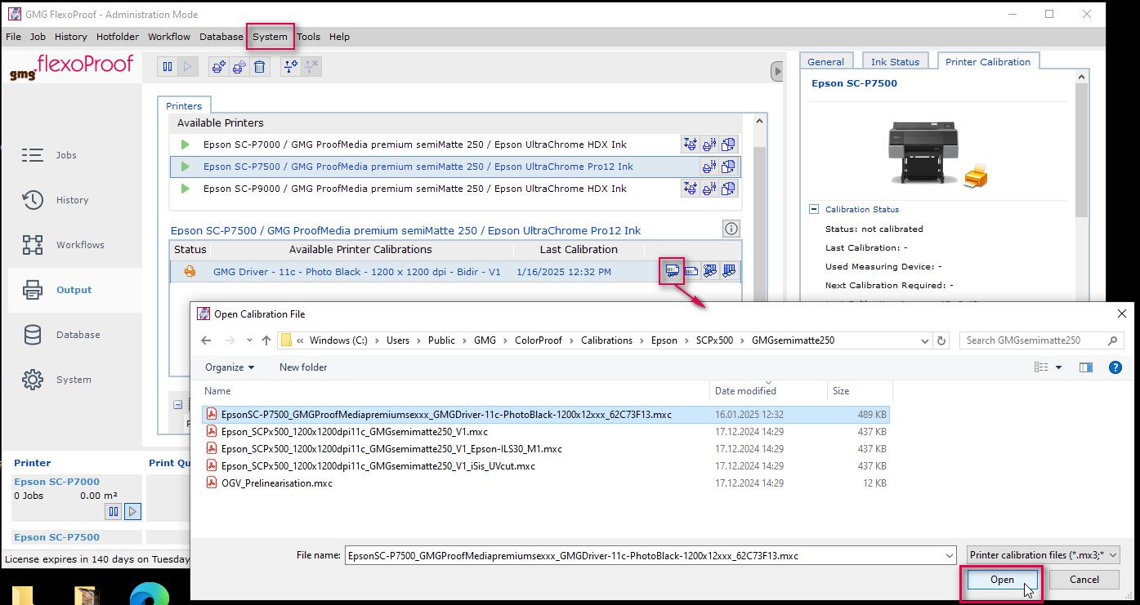
Task: Go back in the Open Calibration File dialog
Action: 206,340
